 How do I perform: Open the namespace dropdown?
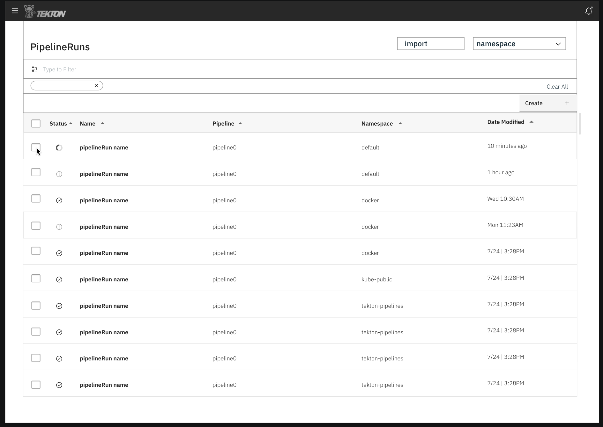[519, 43]
